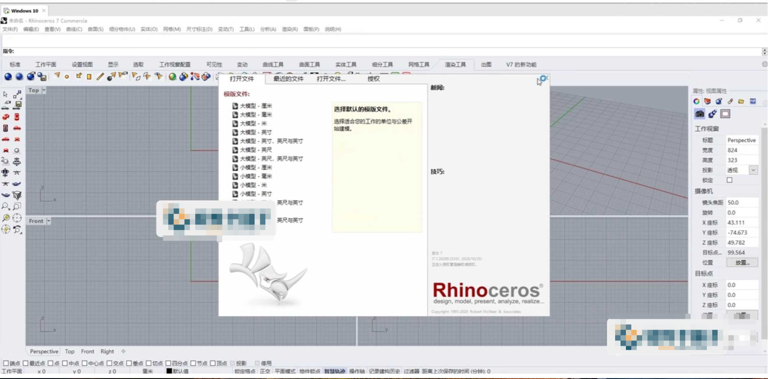
Task: Switch to the 授权 tab in splash
Action: 373,79
